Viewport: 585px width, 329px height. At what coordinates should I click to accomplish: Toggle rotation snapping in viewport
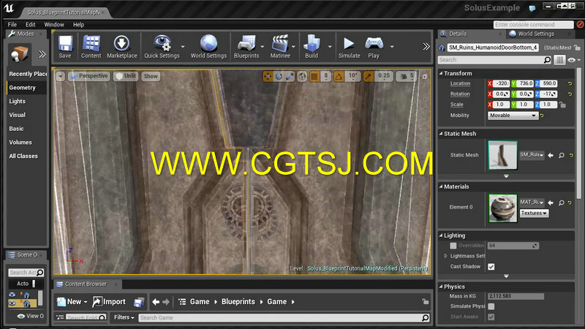[x=339, y=77]
